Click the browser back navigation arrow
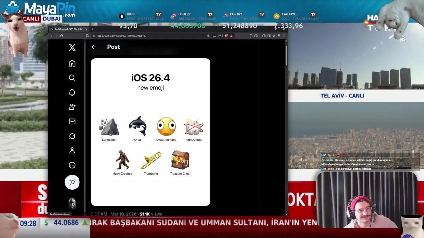Screen dimensions: 424x238 tap(52, 36)
